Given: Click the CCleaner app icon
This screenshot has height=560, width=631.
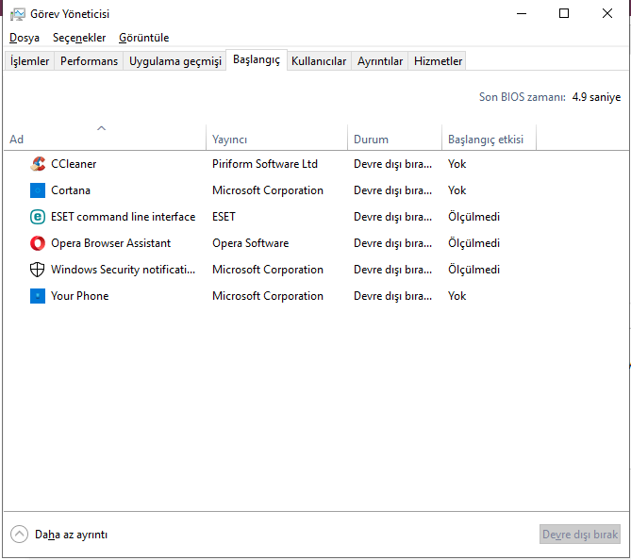Looking at the screenshot, I should coord(38,164).
